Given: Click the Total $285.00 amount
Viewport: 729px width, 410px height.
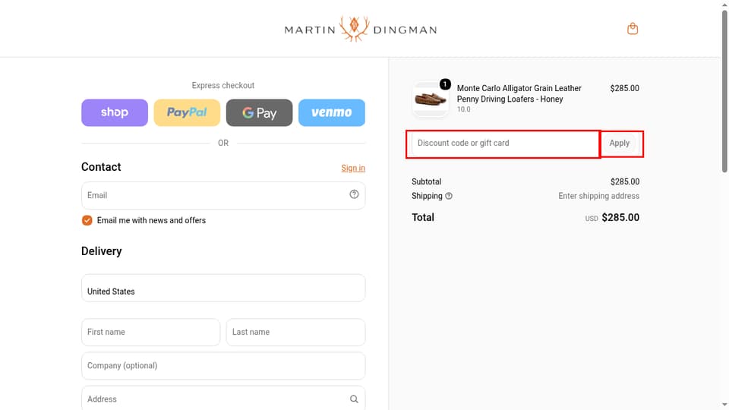Looking at the screenshot, I should (x=620, y=218).
